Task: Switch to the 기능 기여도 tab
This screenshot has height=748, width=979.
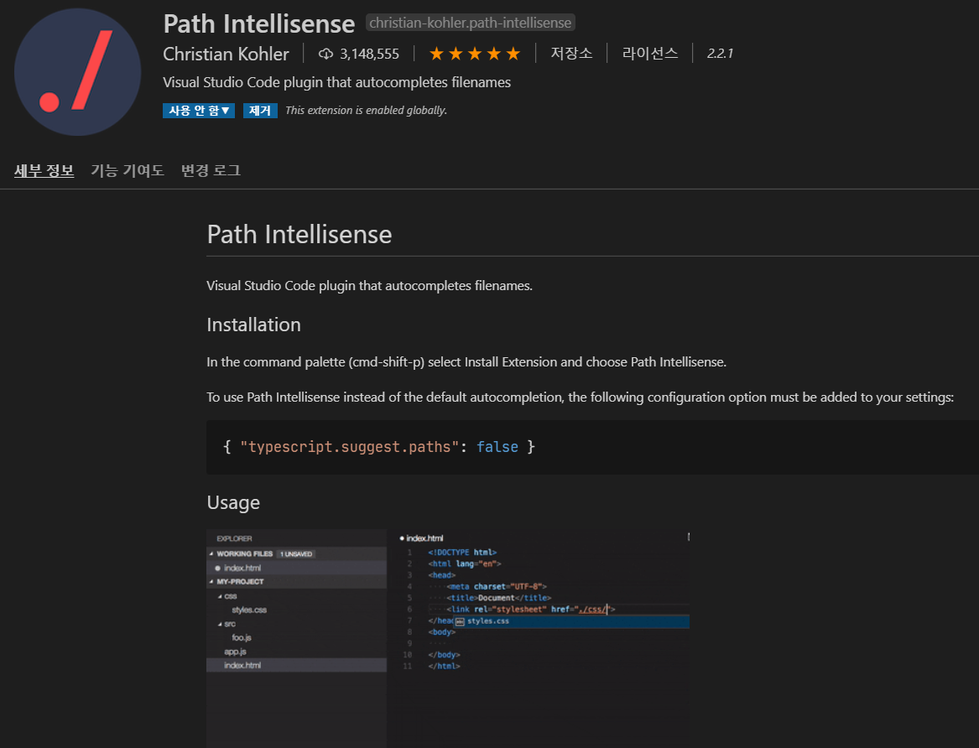Action: click(x=127, y=170)
